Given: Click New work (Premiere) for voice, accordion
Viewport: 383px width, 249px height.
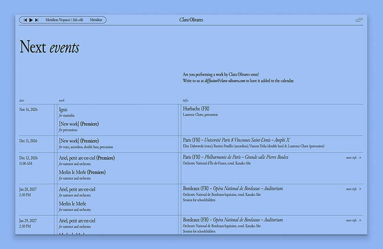Looking at the screenshot, I should click(x=79, y=141).
